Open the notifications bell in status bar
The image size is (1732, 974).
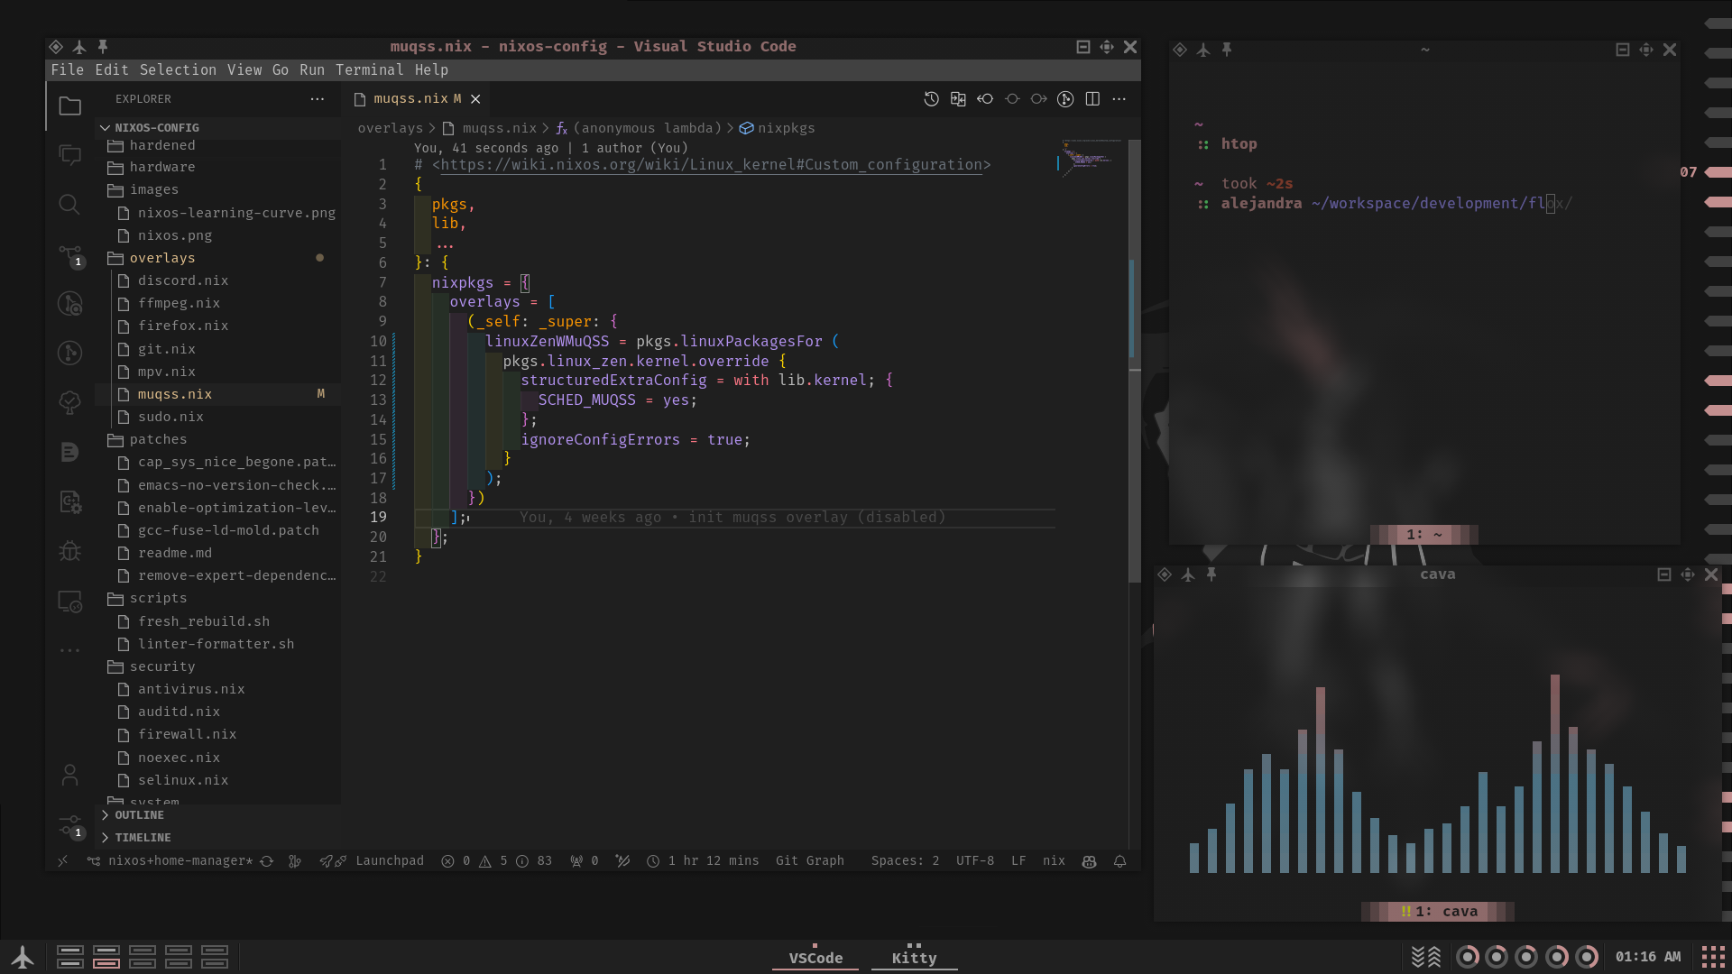[x=1119, y=861]
